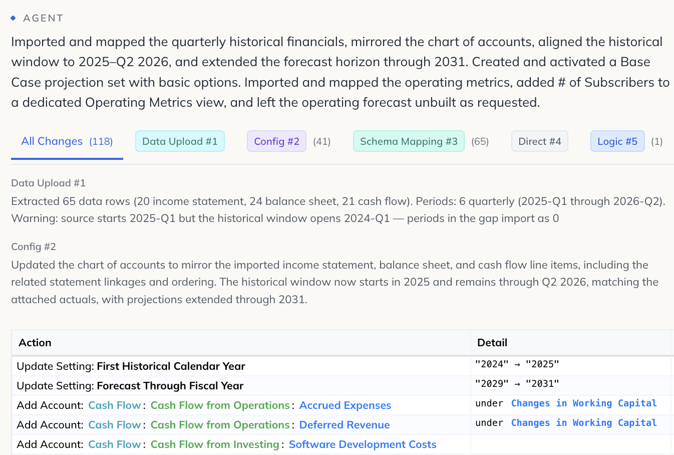Click the Detail column header
This screenshot has width=674, height=455.
pyautogui.click(x=492, y=343)
